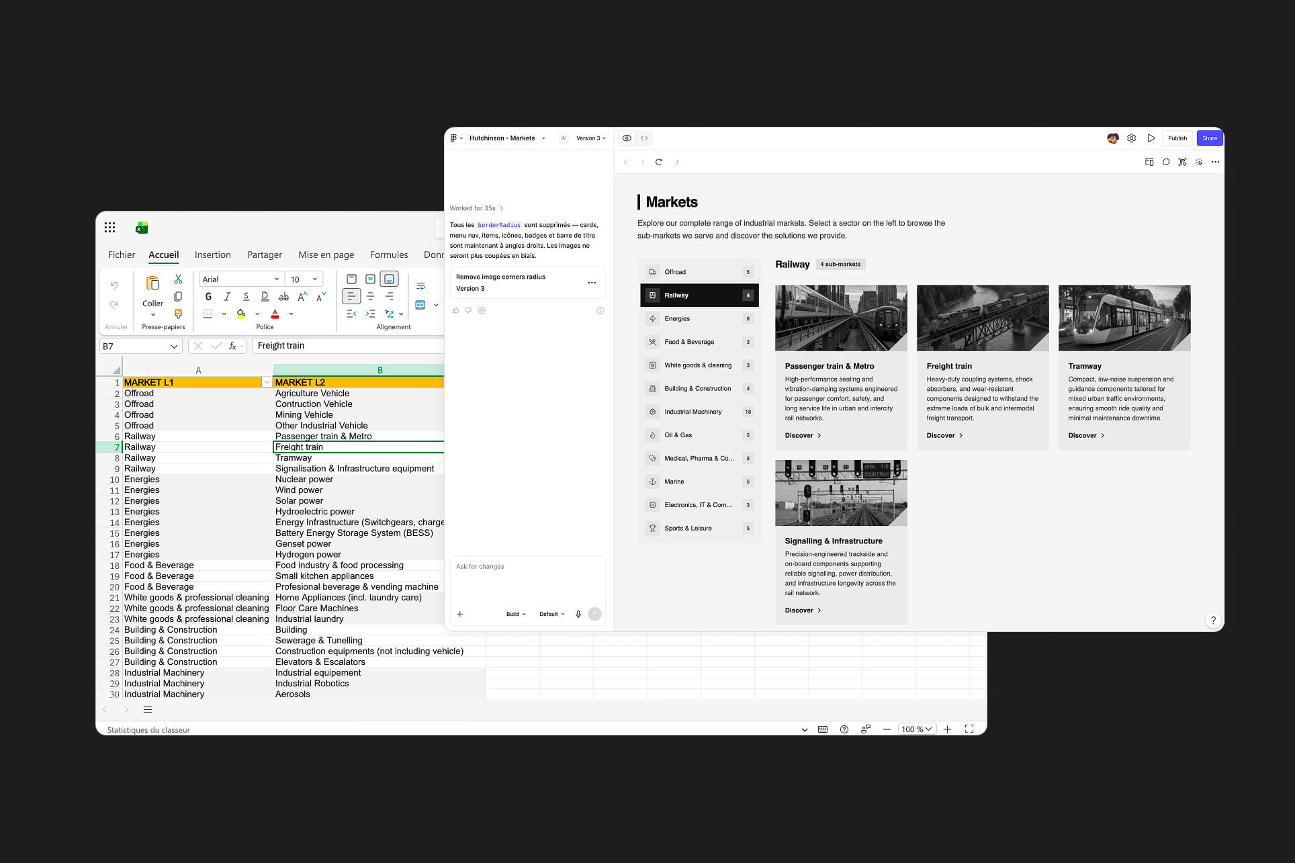Switch to the Partager ribbon tab

265,255
